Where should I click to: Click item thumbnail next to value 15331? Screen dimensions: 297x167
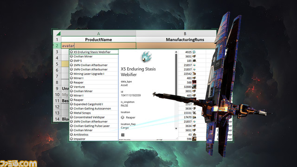point(194,113)
